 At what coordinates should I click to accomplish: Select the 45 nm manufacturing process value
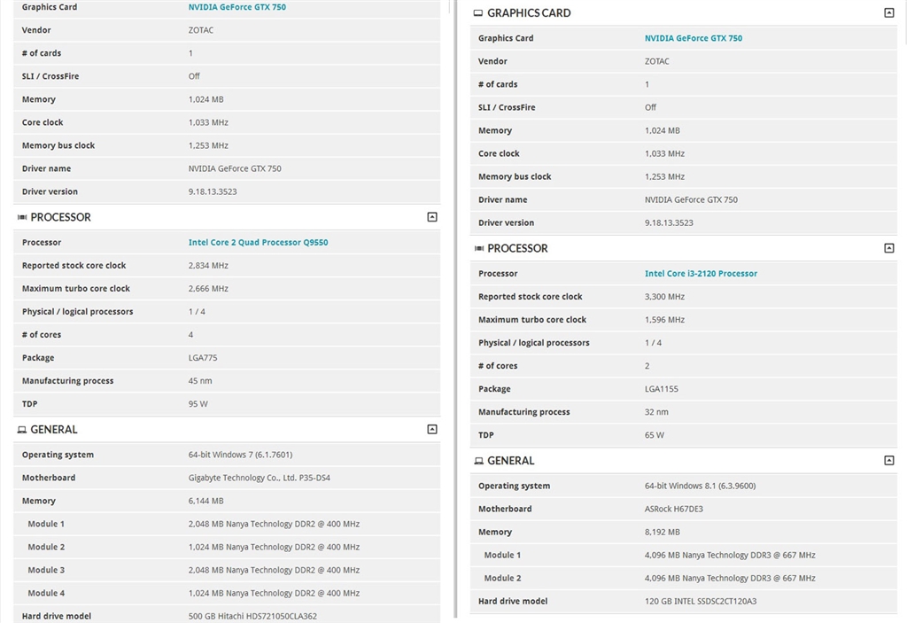pos(200,381)
